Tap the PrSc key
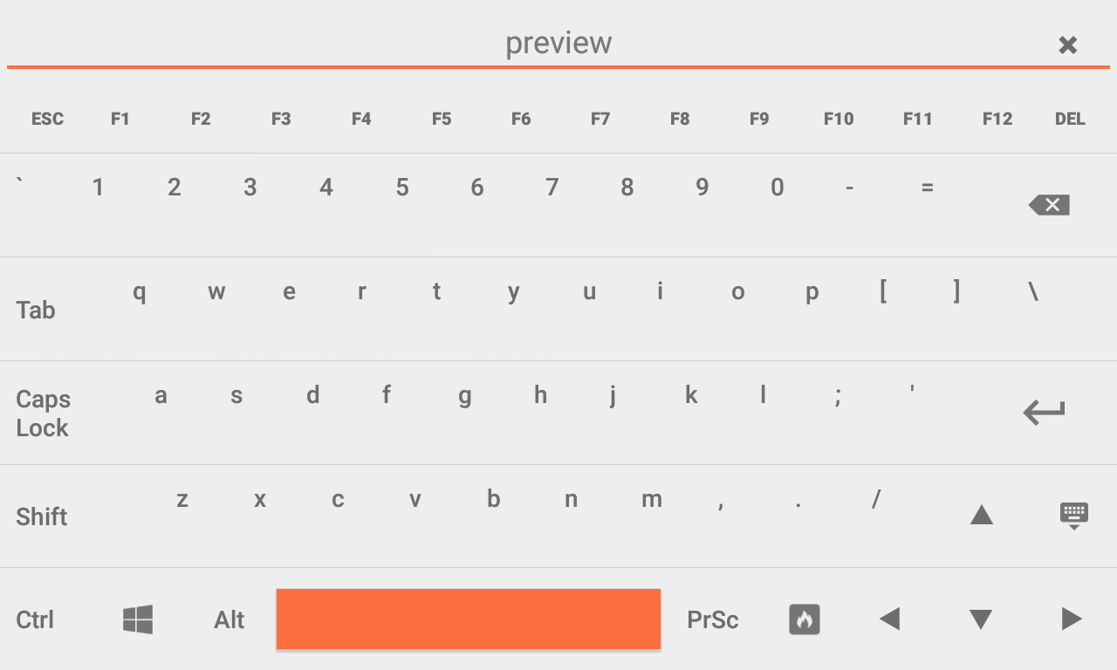This screenshot has height=670, width=1117. 713,619
